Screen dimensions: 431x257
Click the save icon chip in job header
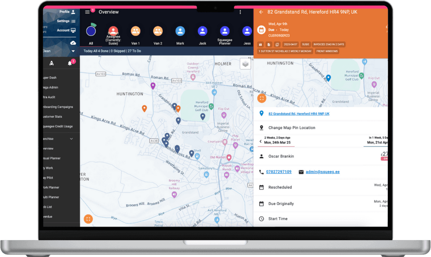coord(261,44)
